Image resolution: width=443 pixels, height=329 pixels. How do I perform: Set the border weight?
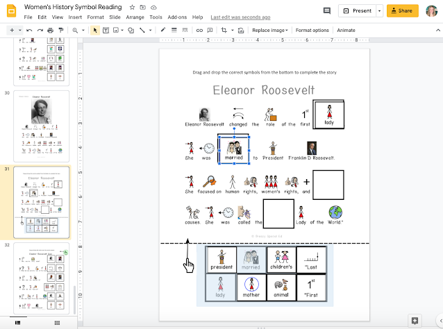click(174, 31)
